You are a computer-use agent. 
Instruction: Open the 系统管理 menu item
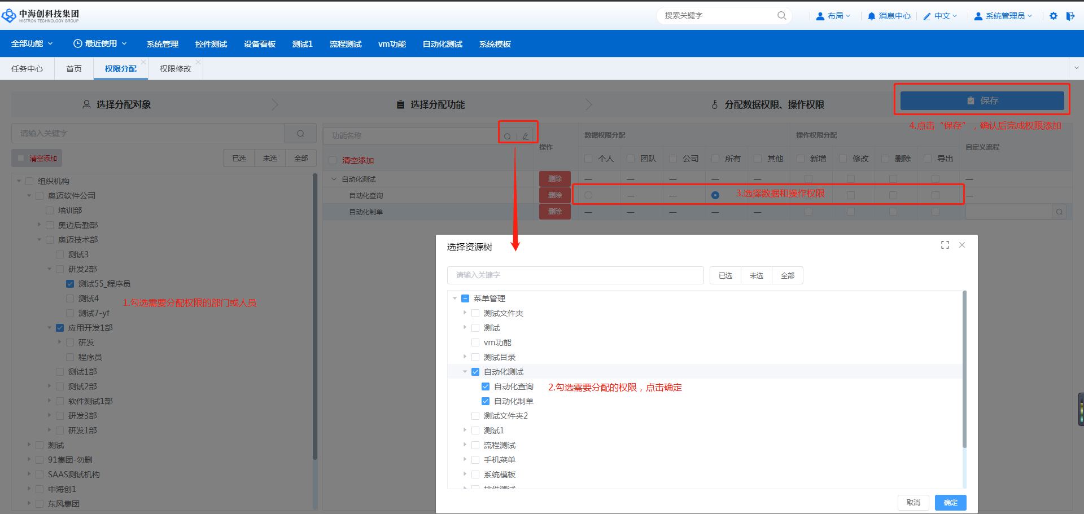(x=162, y=44)
